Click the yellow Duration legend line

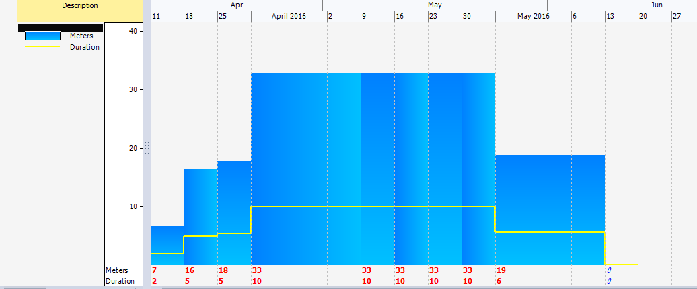click(44, 47)
